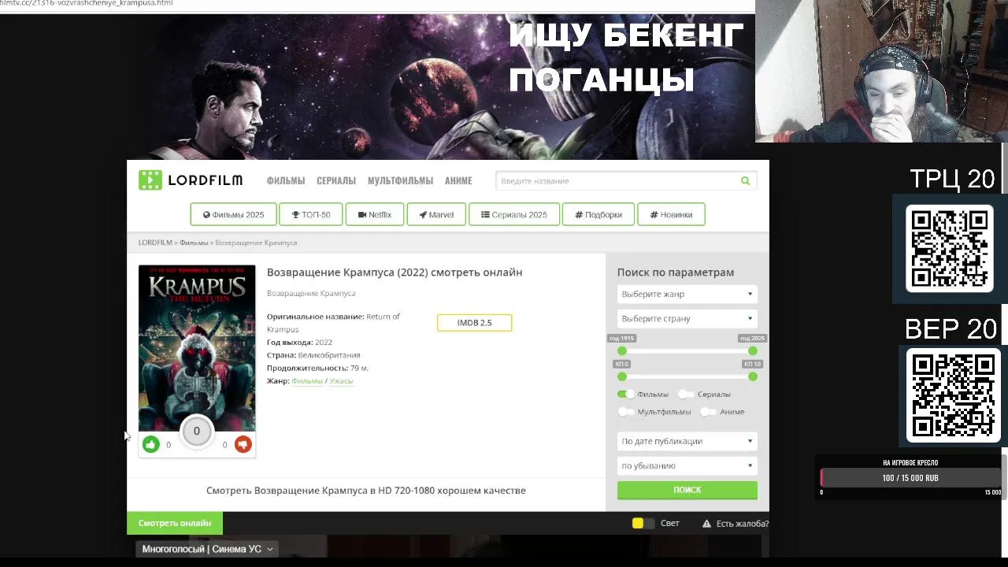Click the Фильмы genre link
This screenshot has height=567, width=1008.
click(307, 381)
